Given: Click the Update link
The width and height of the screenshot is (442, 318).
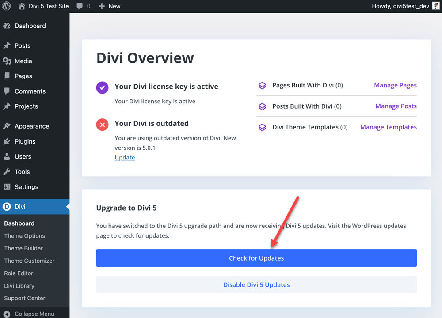Looking at the screenshot, I should [125, 157].
